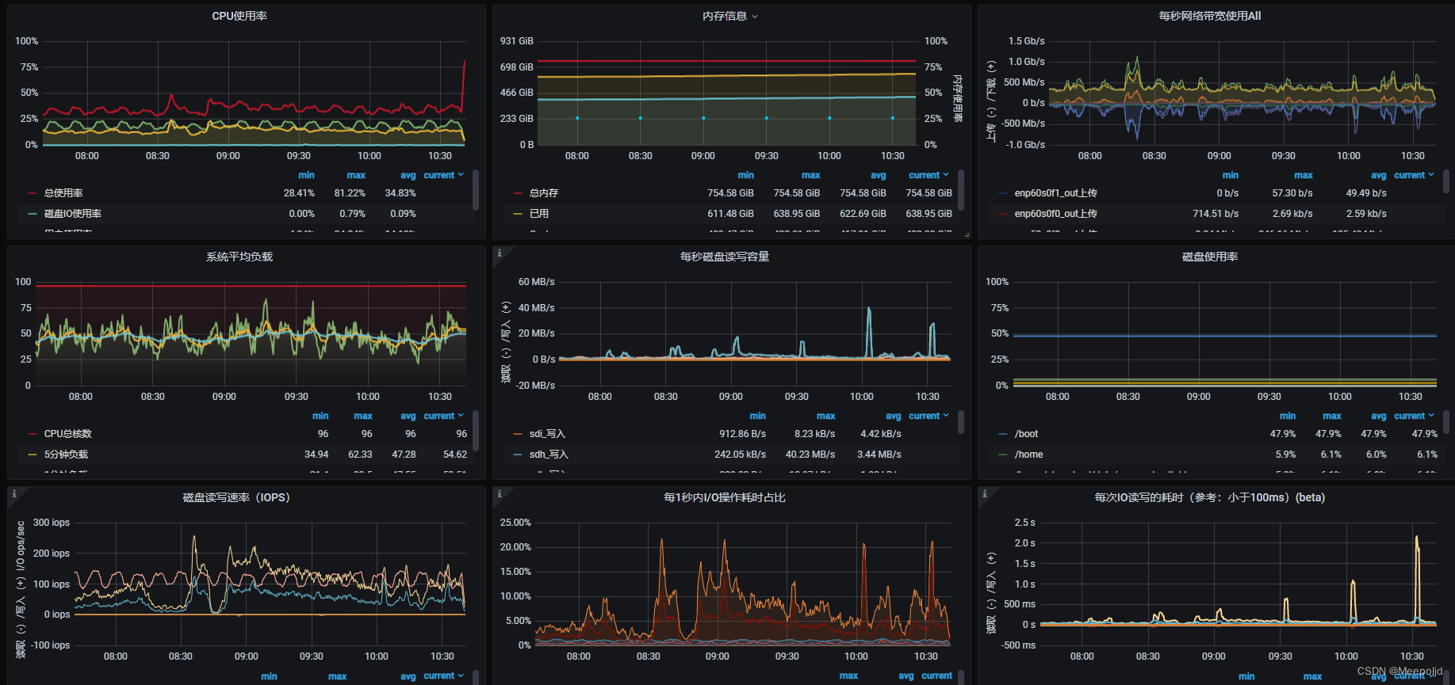
Task: Toggle sdi_写入 series in disk legend
Action: coord(547,434)
